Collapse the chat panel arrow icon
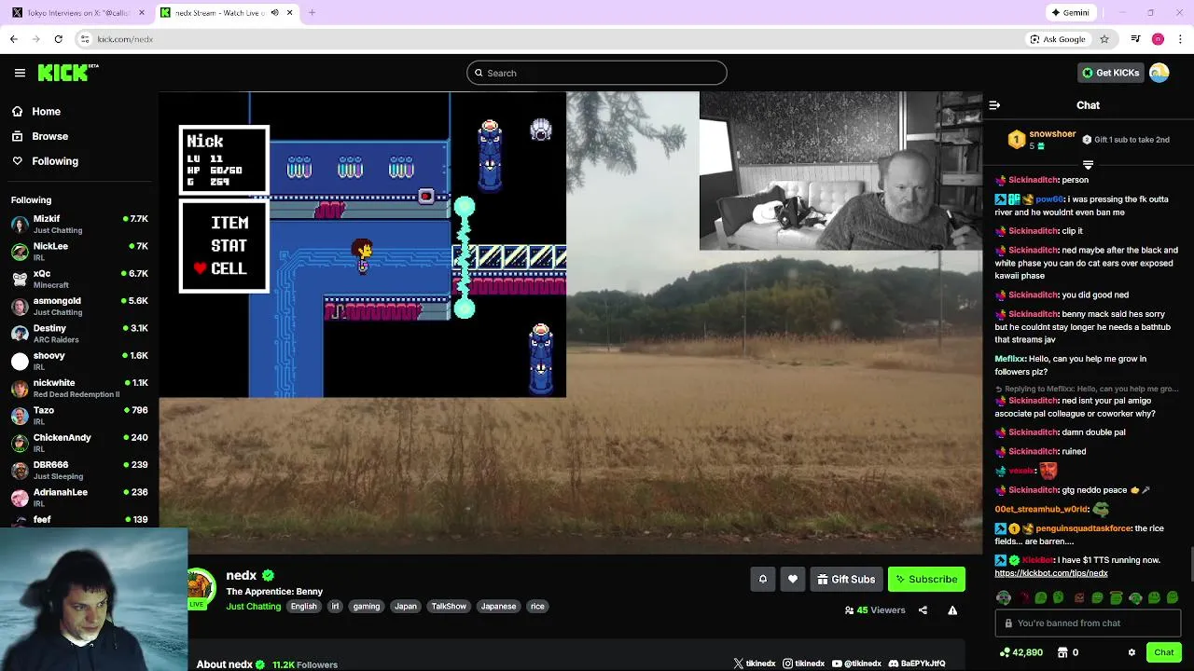Screen dimensions: 1194x671 (x=994, y=105)
